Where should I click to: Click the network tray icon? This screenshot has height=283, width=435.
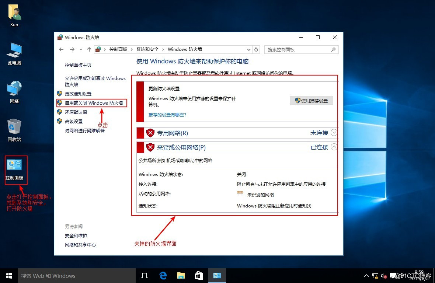375,276
